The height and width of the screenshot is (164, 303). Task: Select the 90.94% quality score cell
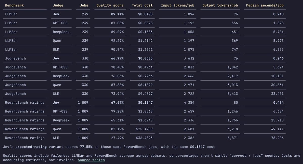click(117, 50)
